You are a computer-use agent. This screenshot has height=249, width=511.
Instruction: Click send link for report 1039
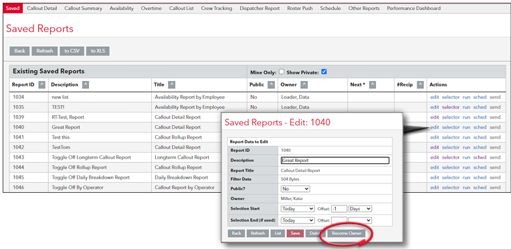click(495, 117)
